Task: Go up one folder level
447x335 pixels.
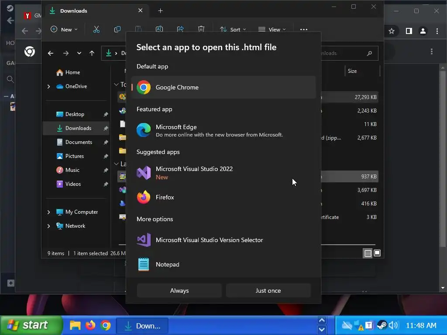Action: (92, 53)
